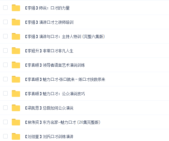169x141 pixels.
Task: Click folder icon for 总裁如何公众演说
Action: [16, 108]
